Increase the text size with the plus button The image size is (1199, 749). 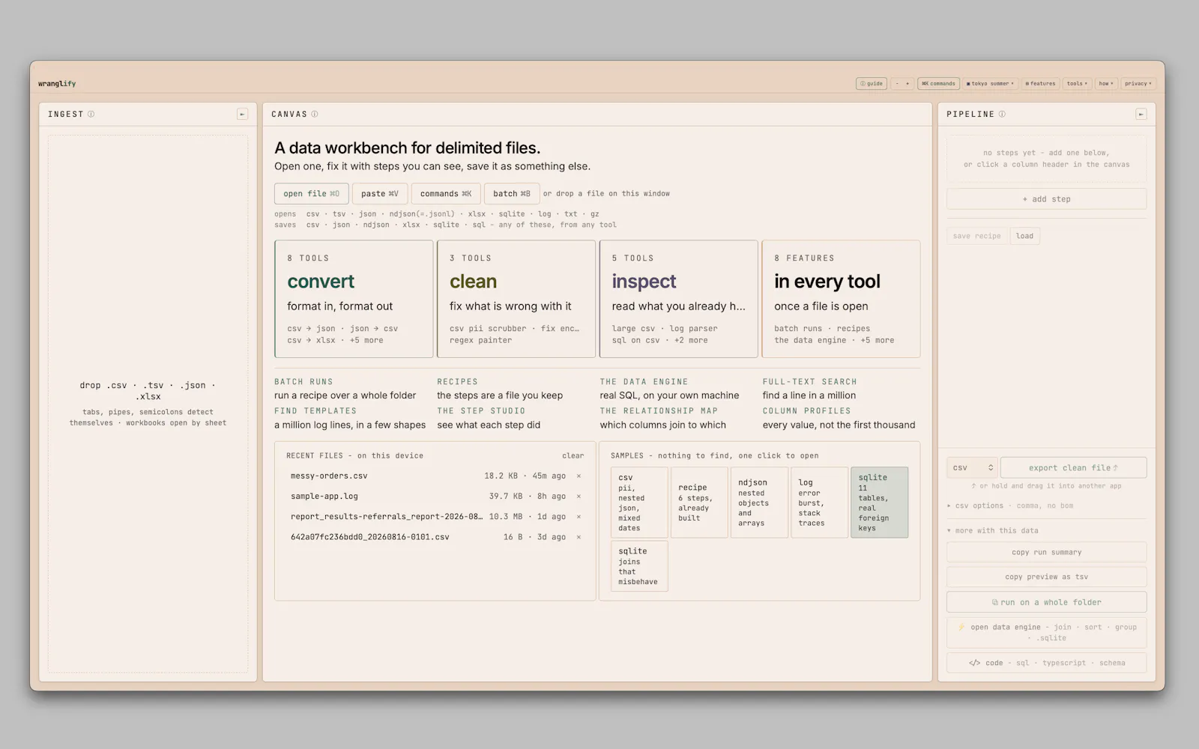pos(907,84)
